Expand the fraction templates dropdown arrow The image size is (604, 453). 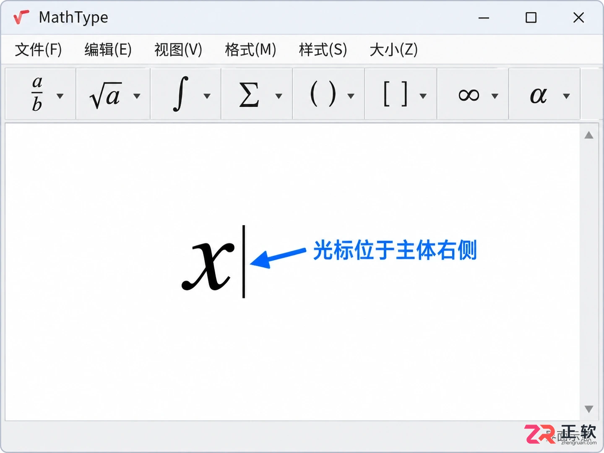pos(60,96)
